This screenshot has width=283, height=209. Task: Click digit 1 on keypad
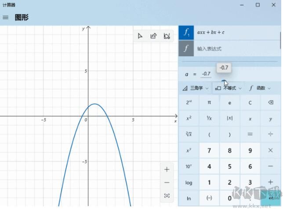click(209, 182)
